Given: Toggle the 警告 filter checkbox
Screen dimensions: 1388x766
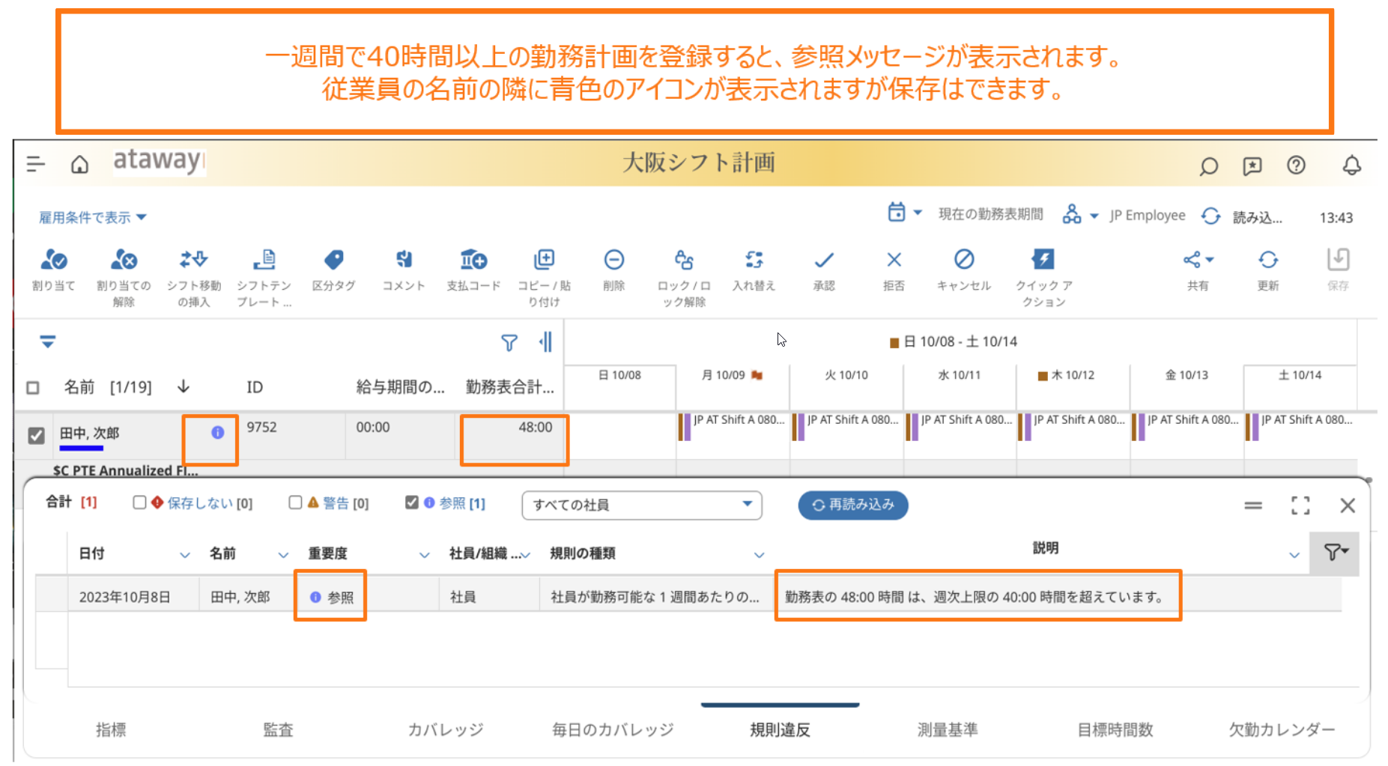Looking at the screenshot, I should [x=295, y=502].
